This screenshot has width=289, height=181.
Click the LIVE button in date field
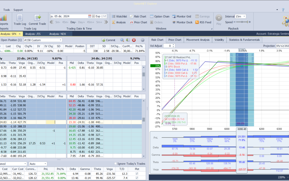pyautogui.click(x=104, y=16)
